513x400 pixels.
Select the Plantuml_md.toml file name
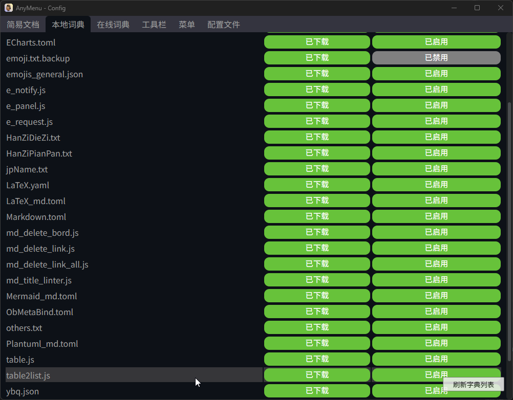click(42, 344)
